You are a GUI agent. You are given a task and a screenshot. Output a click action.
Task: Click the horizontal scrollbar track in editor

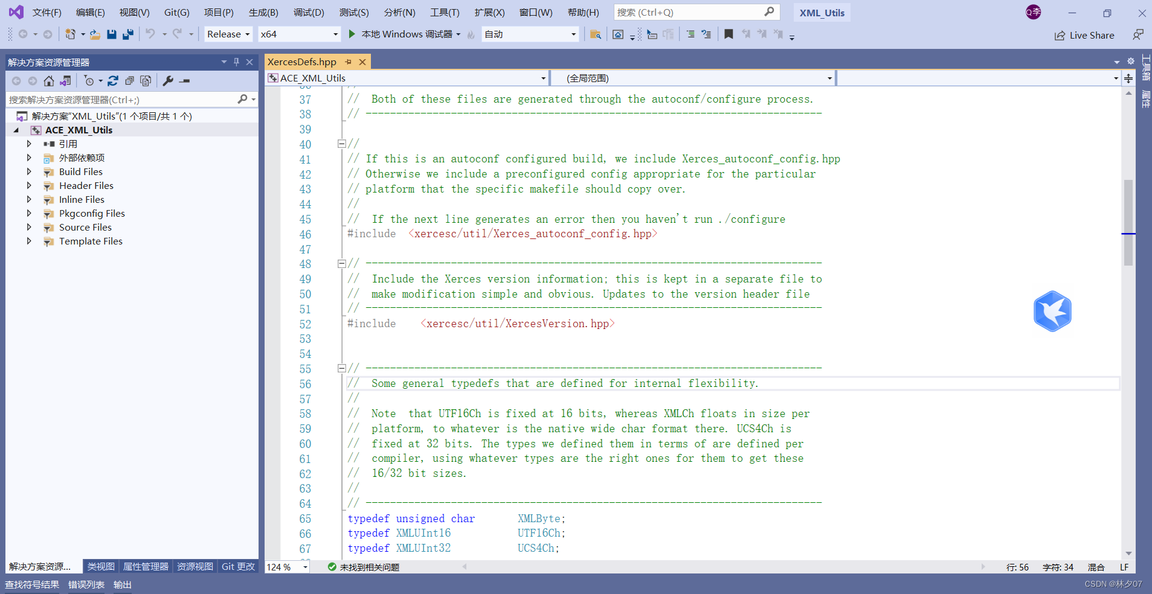click(724, 567)
